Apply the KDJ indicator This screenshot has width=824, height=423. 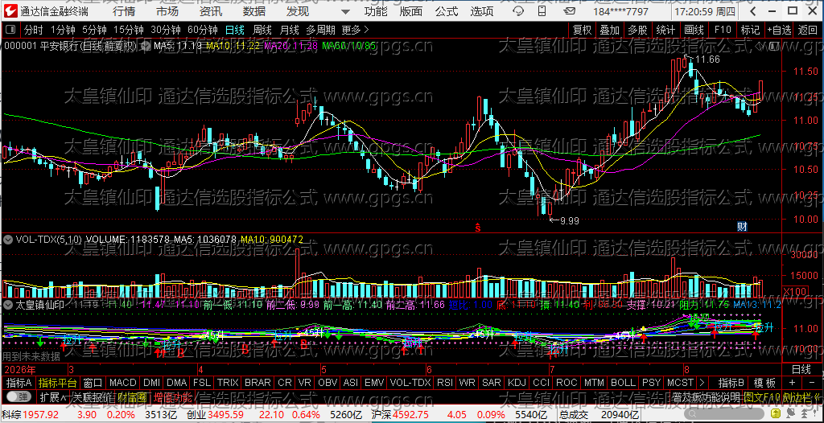(516, 383)
